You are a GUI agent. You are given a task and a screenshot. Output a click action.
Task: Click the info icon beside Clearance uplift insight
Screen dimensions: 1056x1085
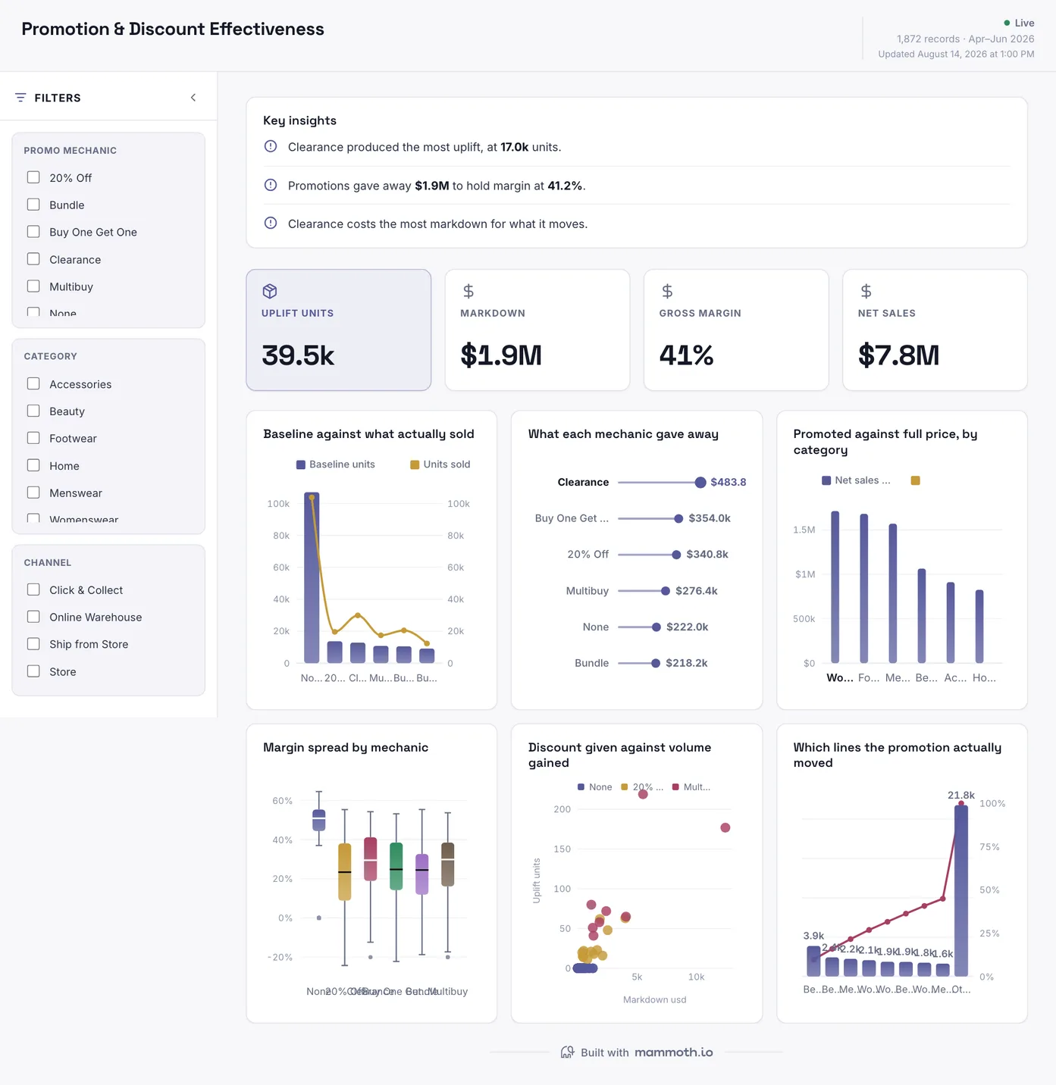coord(271,146)
